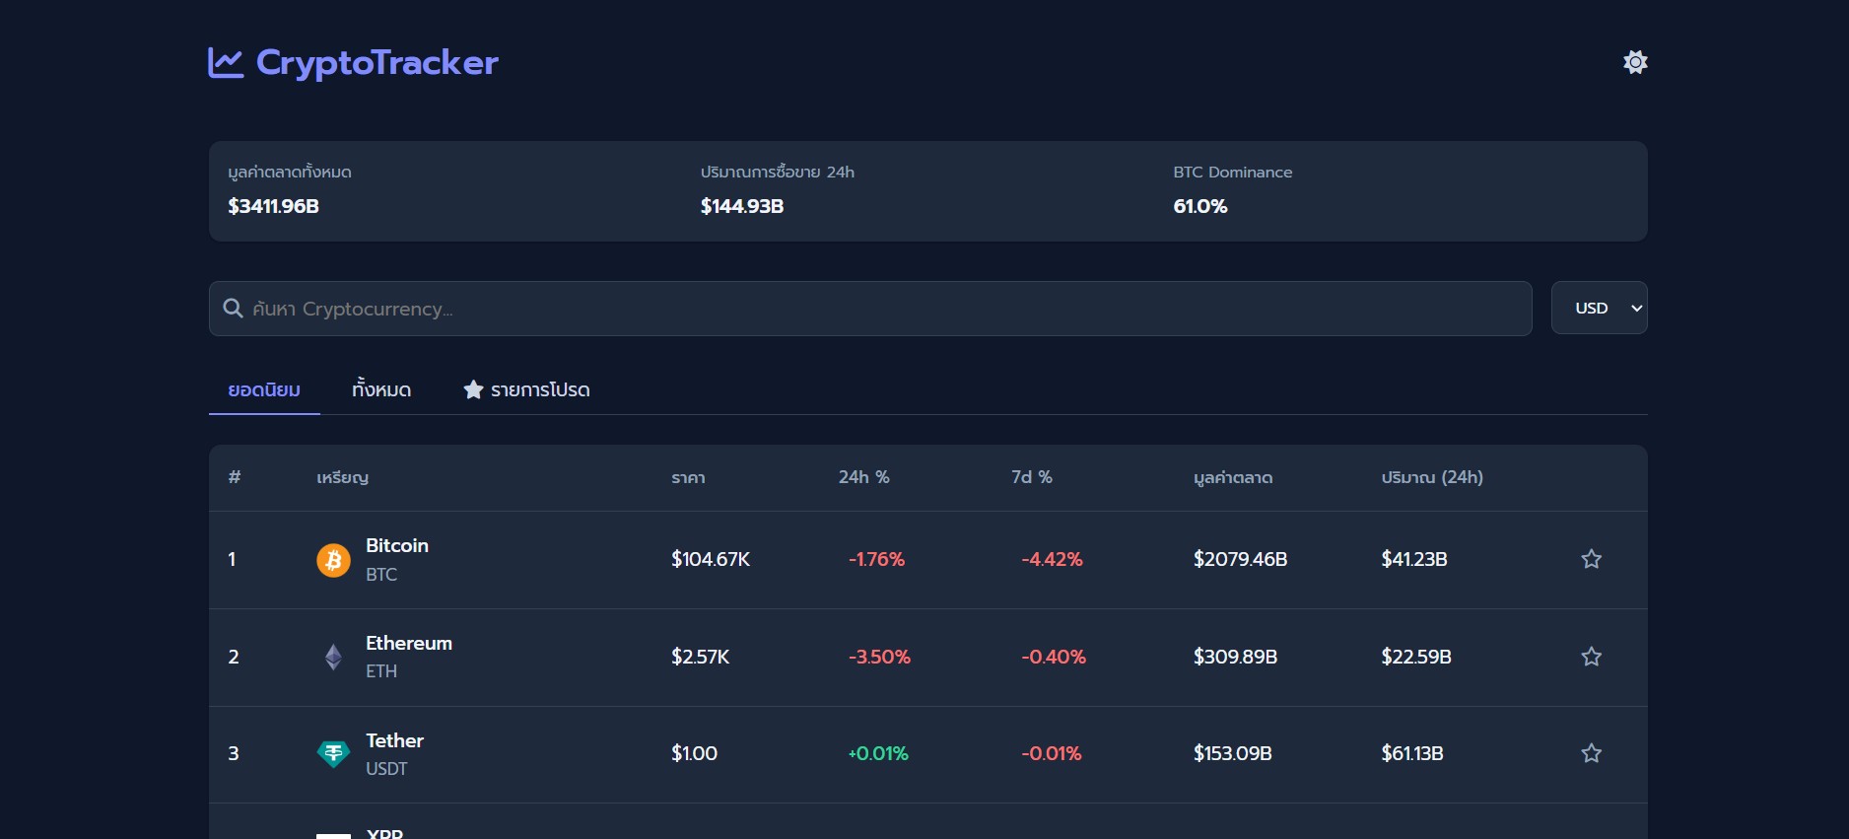The width and height of the screenshot is (1849, 839).
Task: Open the Ethereum name link
Action: (x=408, y=644)
